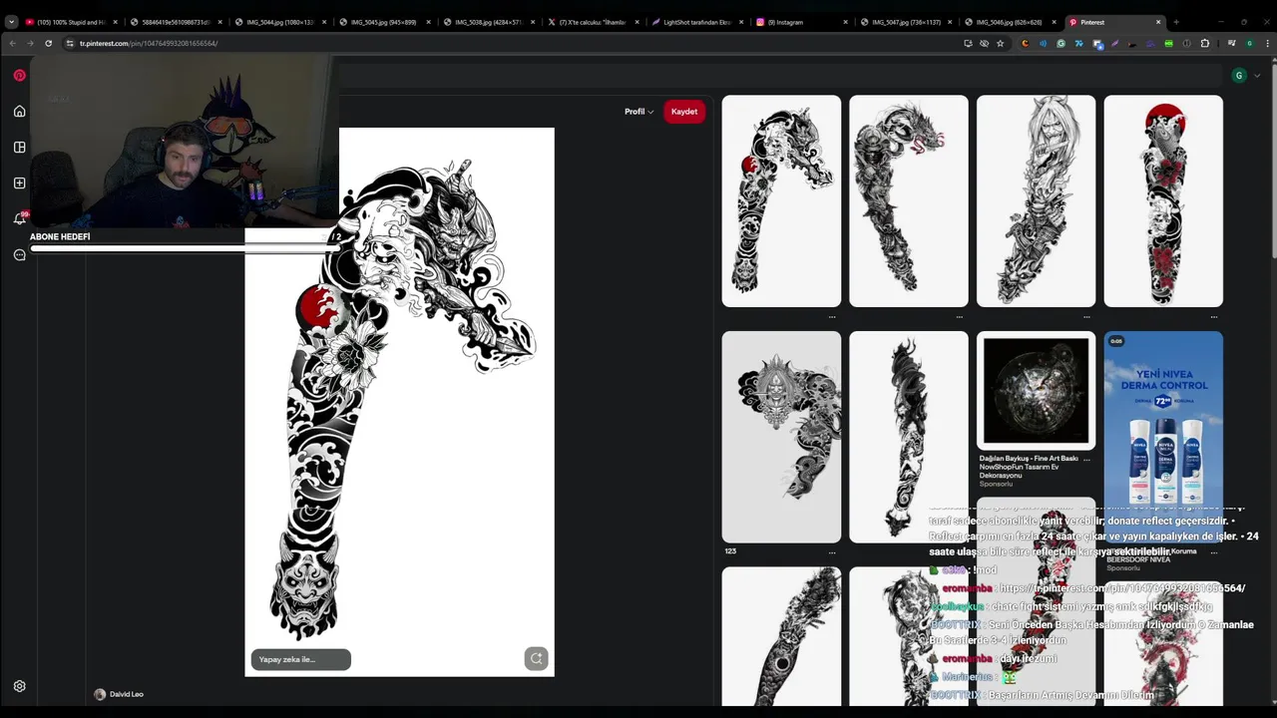
Task: Click Yapay zeka ile button
Action: pyautogui.click(x=300, y=659)
